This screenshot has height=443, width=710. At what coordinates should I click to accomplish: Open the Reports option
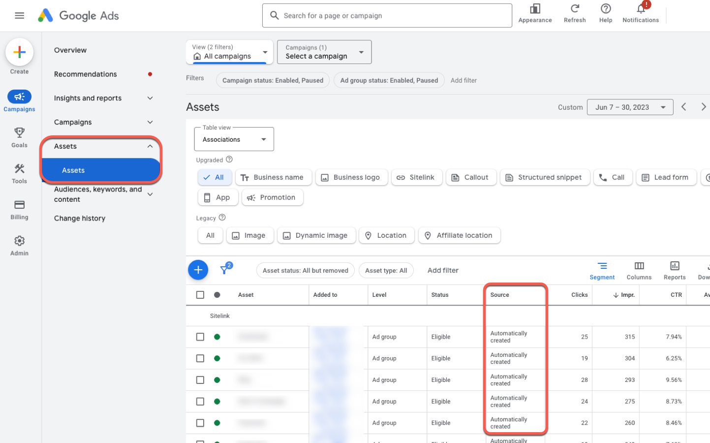pos(675,271)
